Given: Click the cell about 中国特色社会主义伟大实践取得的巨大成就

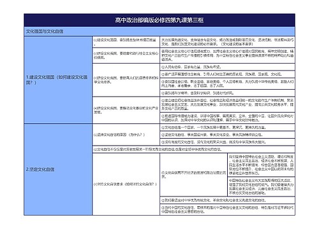Looking at the screenshot, I should pos(262,186).
